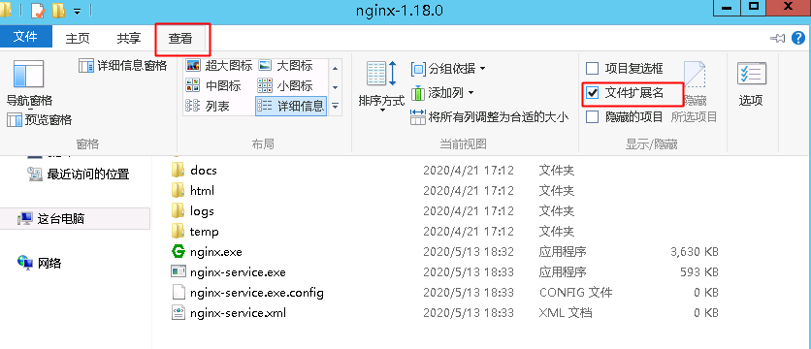Click the nginx-service.xml file icon
811x349 pixels.
coord(178,312)
